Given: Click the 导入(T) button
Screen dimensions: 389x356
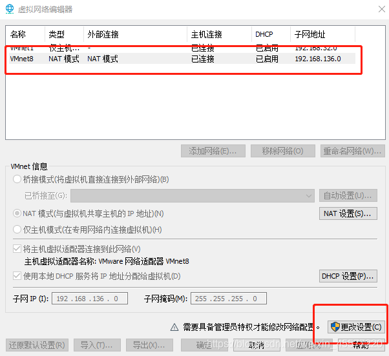Looking at the screenshot, I should (97, 345).
